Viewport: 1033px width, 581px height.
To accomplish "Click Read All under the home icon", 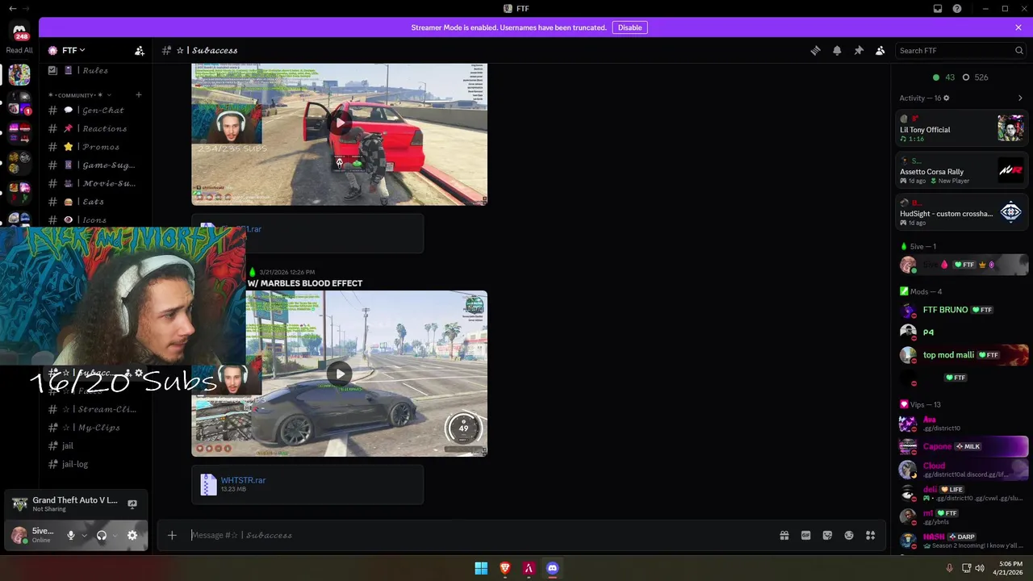I will click(19, 50).
